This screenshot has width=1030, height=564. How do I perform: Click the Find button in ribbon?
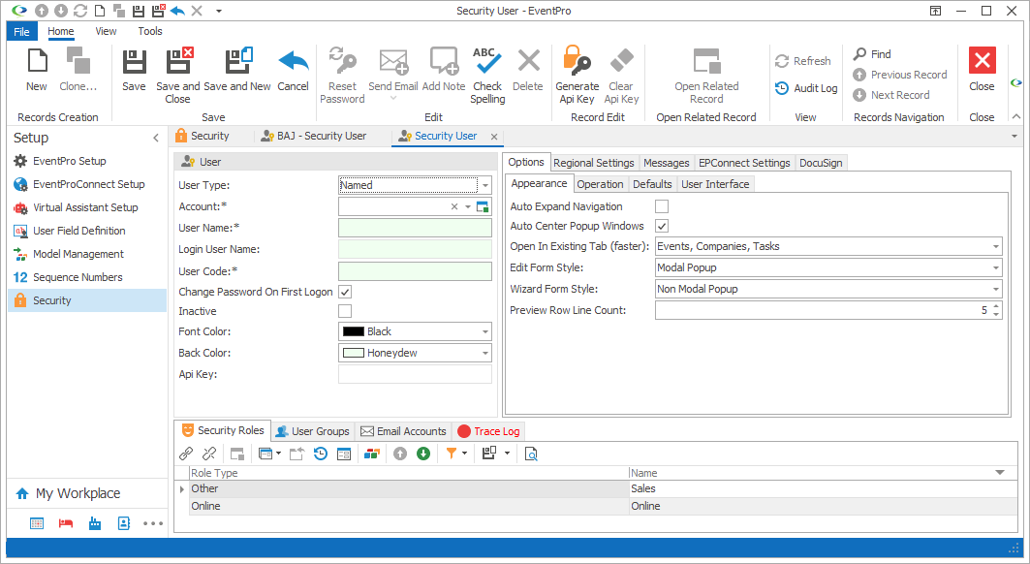pyautogui.click(x=872, y=54)
